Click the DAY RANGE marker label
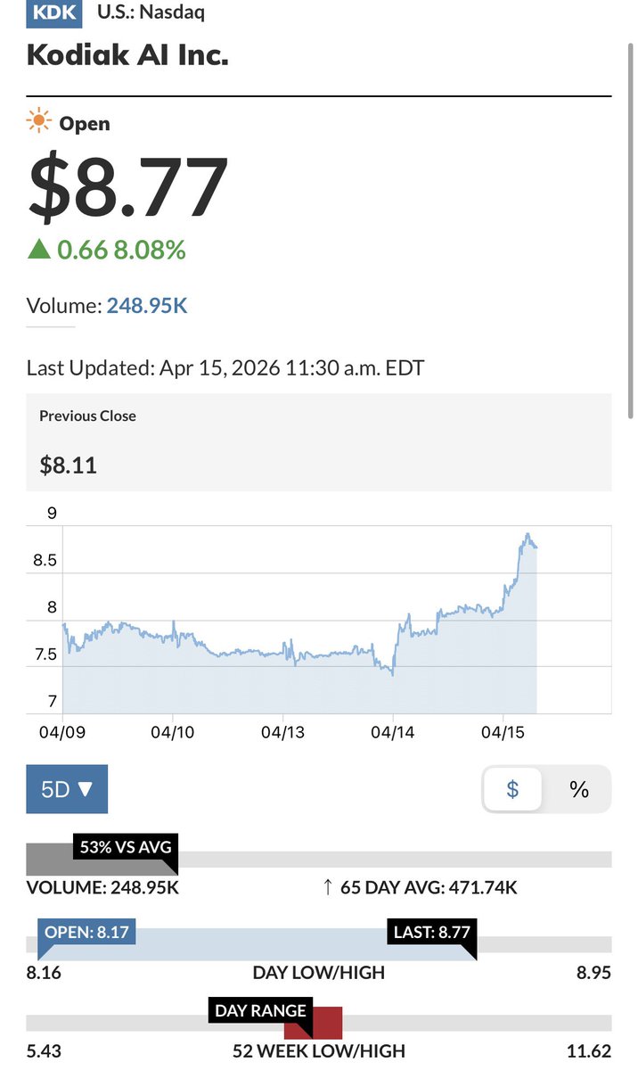 coord(260,1011)
